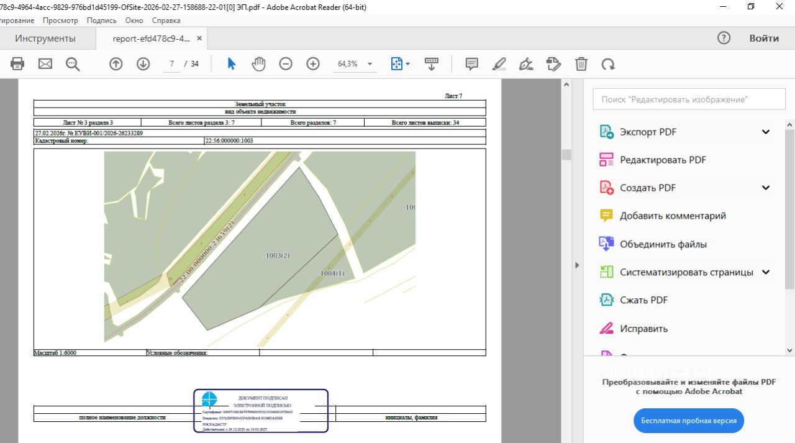795x443 pixels.
Task: Go to next page arrow
Action: [x=143, y=63]
